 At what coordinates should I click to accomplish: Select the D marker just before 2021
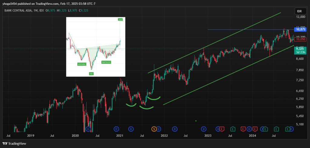pos(117,129)
